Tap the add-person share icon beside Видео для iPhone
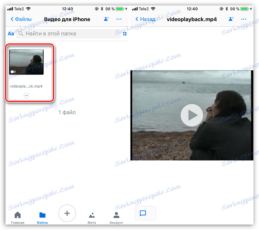This screenshot has height=230, width=259. click(107, 19)
